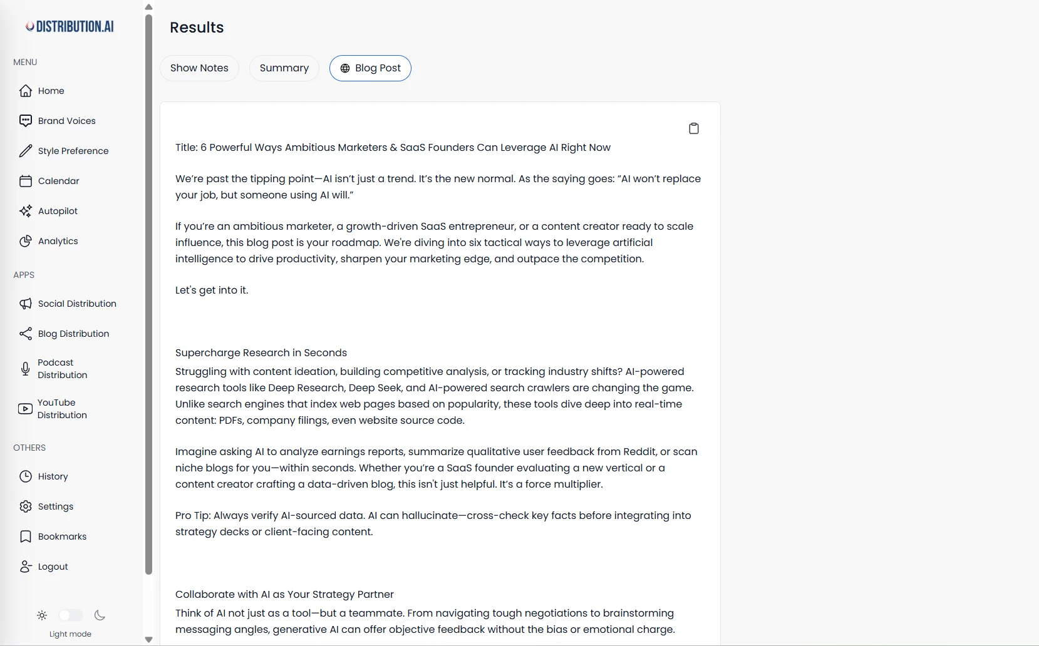This screenshot has height=646, width=1039.
Task: Click the sun icon for light mode
Action: [41, 615]
